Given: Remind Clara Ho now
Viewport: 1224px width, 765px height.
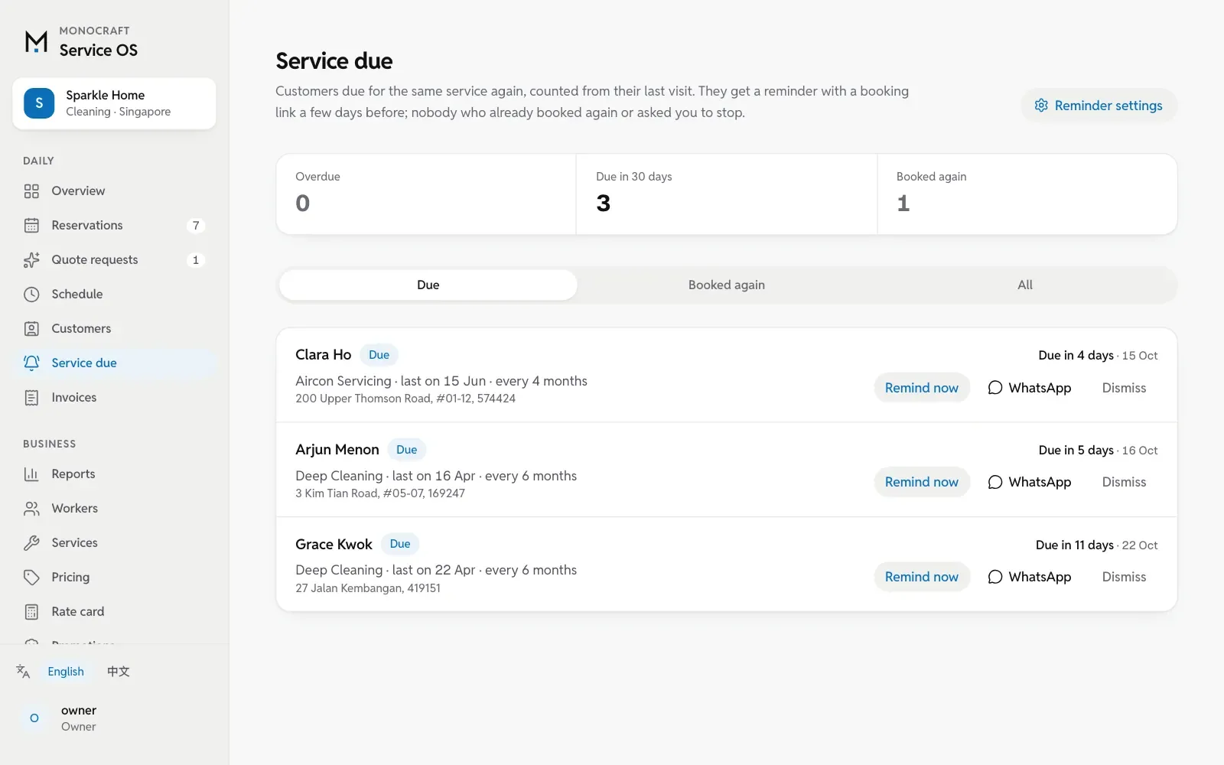Looking at the screenshot, I should click(x=922, y=388).
